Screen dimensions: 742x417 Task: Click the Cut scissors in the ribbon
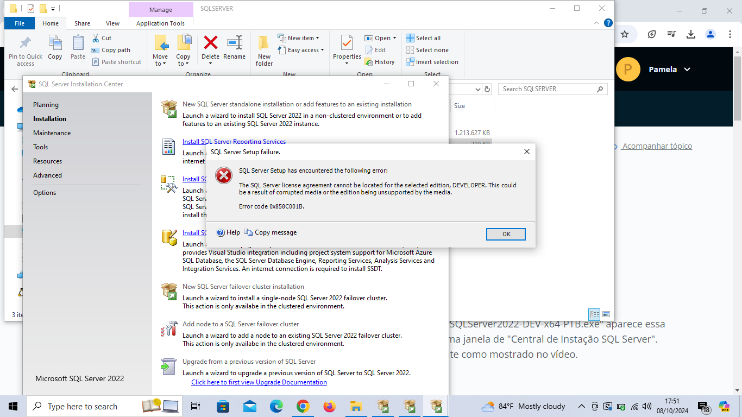(x=96, y=38)
